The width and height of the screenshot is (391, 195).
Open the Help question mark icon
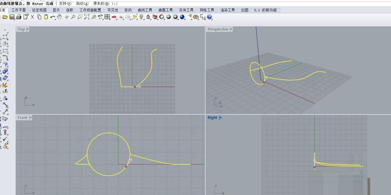(210, 17)
